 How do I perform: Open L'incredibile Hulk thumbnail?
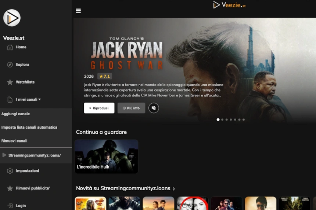pos(107,156)
